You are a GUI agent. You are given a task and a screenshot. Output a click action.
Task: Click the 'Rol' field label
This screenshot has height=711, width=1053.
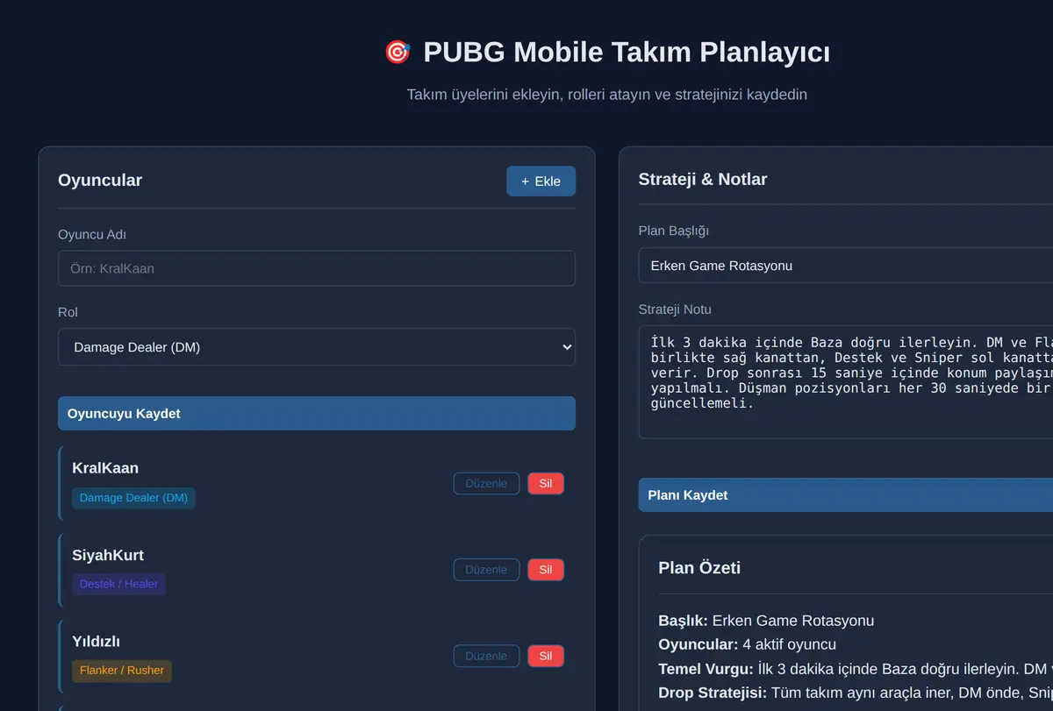point(68,312)
